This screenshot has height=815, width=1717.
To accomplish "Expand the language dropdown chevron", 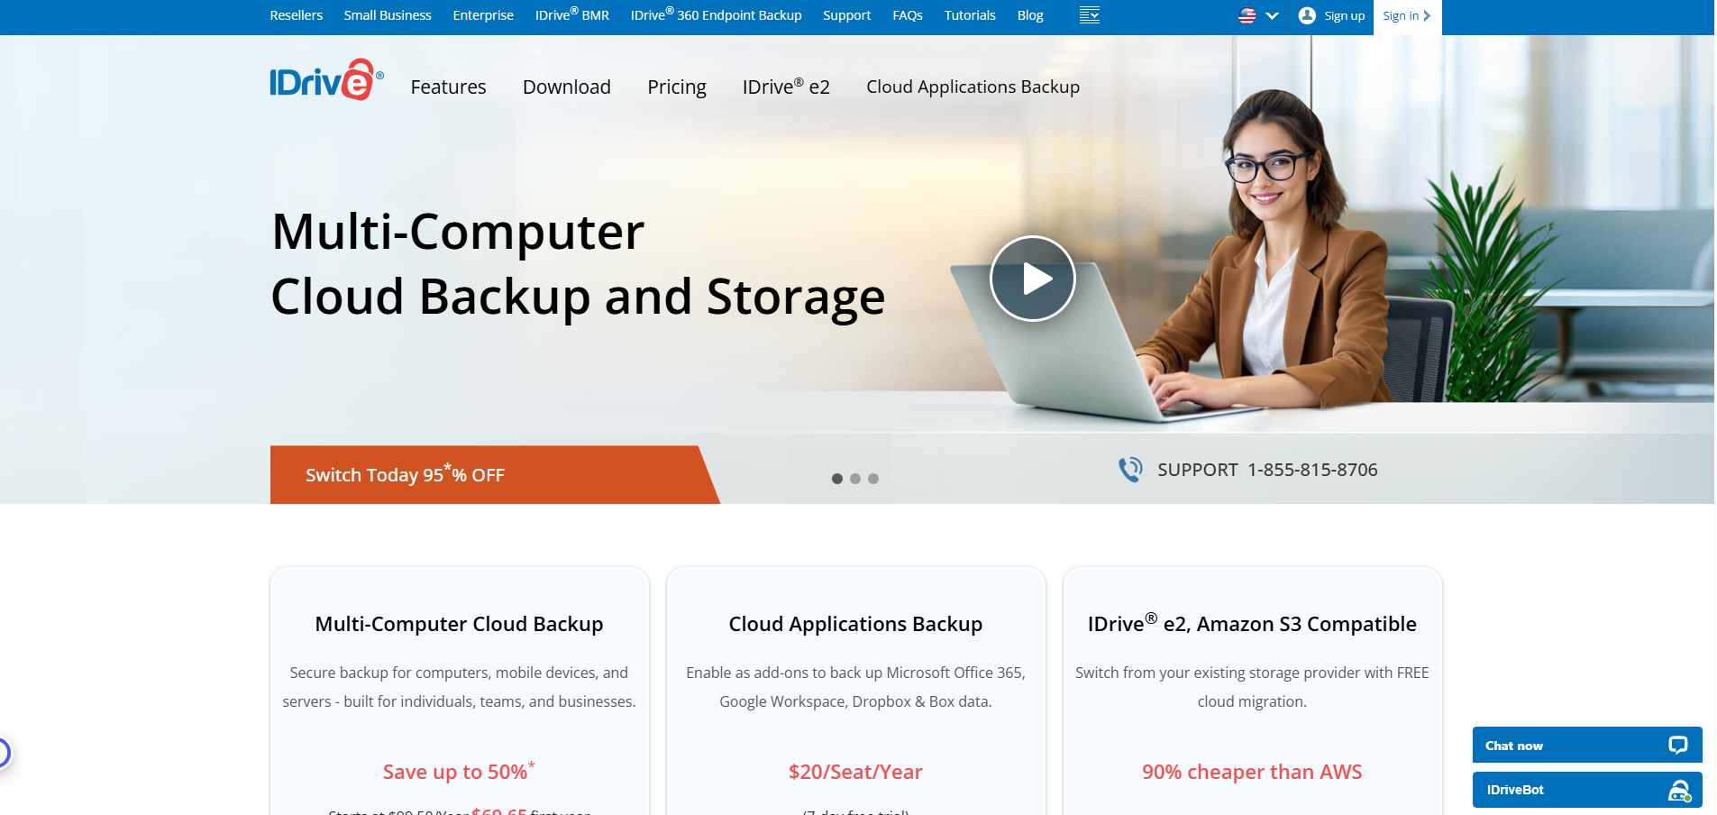I will pyautogui.click(x=1273, y=15).
